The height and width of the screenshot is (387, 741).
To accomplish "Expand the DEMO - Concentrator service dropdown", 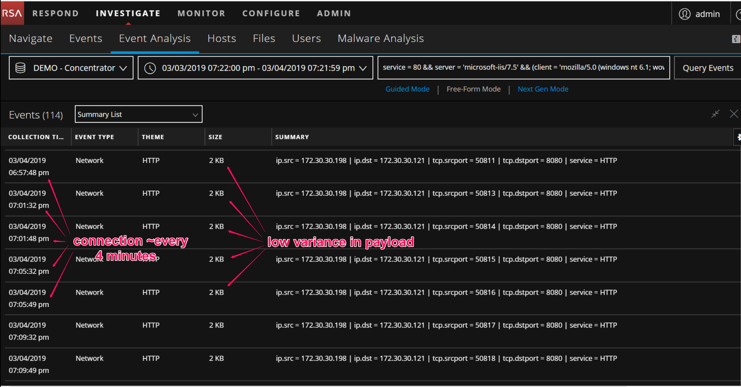I will pos(123,68).
